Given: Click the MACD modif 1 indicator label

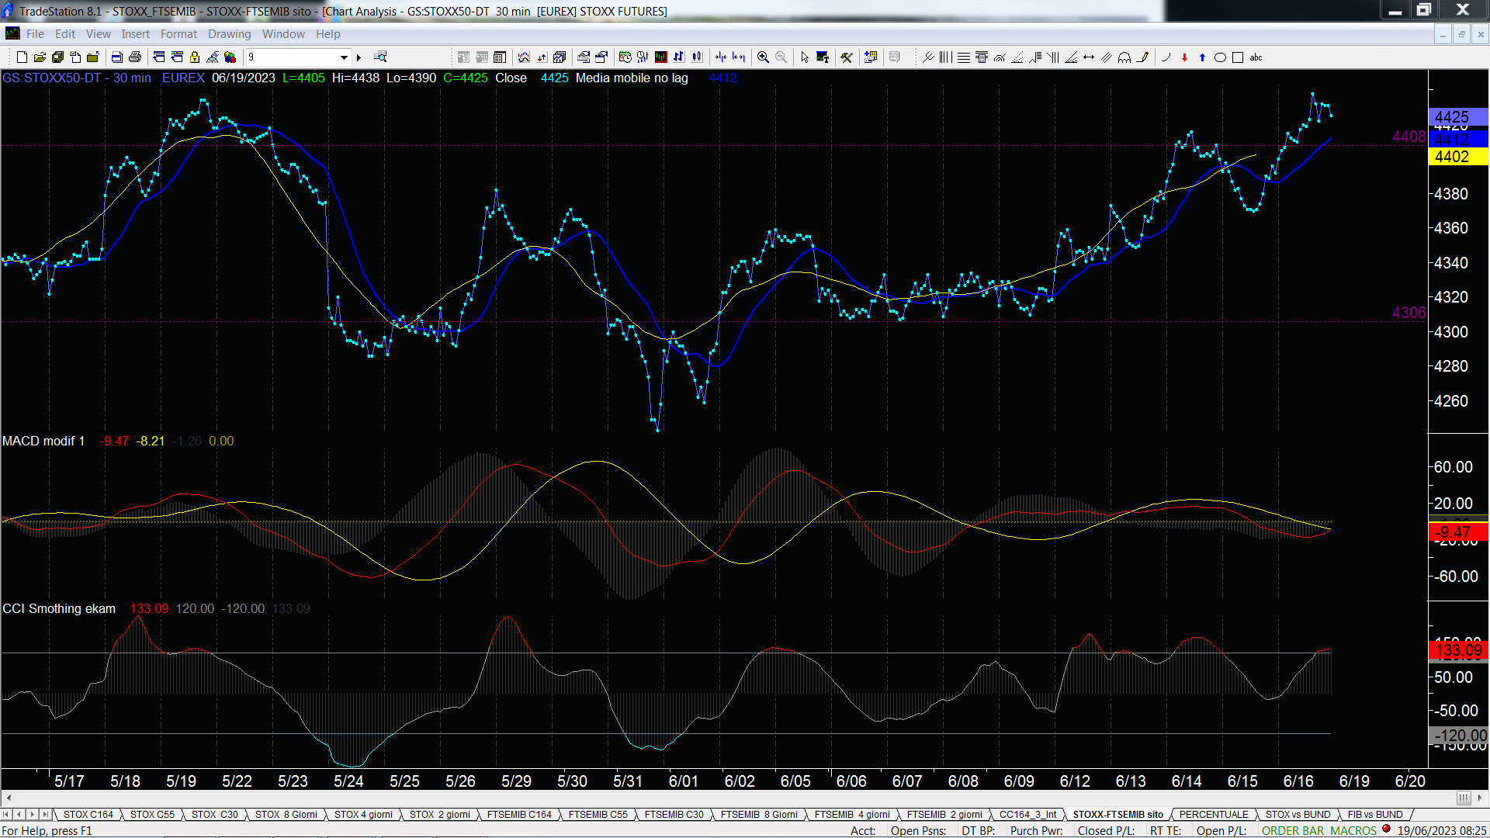Looking at the screenshot, I should (x=43, y=441).
